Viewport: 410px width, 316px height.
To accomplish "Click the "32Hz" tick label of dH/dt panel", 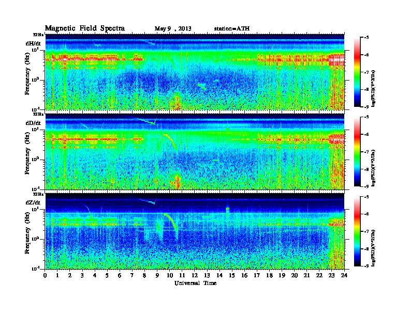I will coord(38,35).
